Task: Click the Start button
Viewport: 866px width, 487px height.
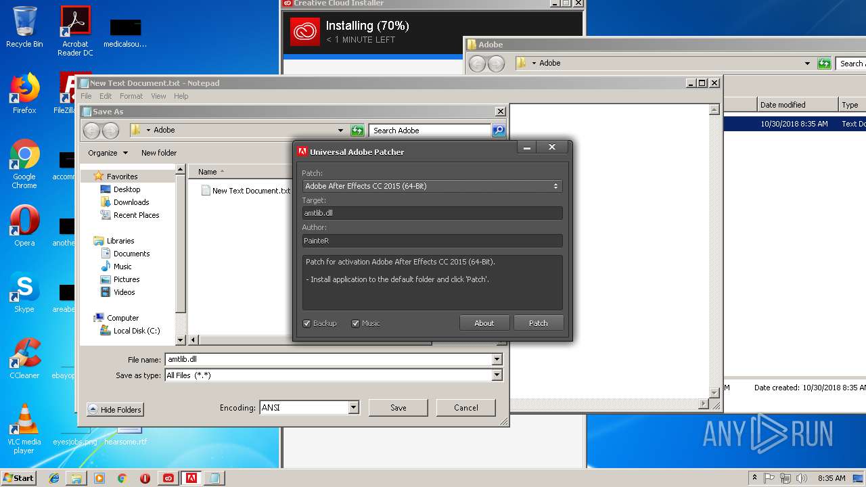Action: (18, 478)
